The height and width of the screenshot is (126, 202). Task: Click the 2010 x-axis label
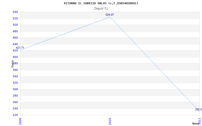(x=110, y=121)
